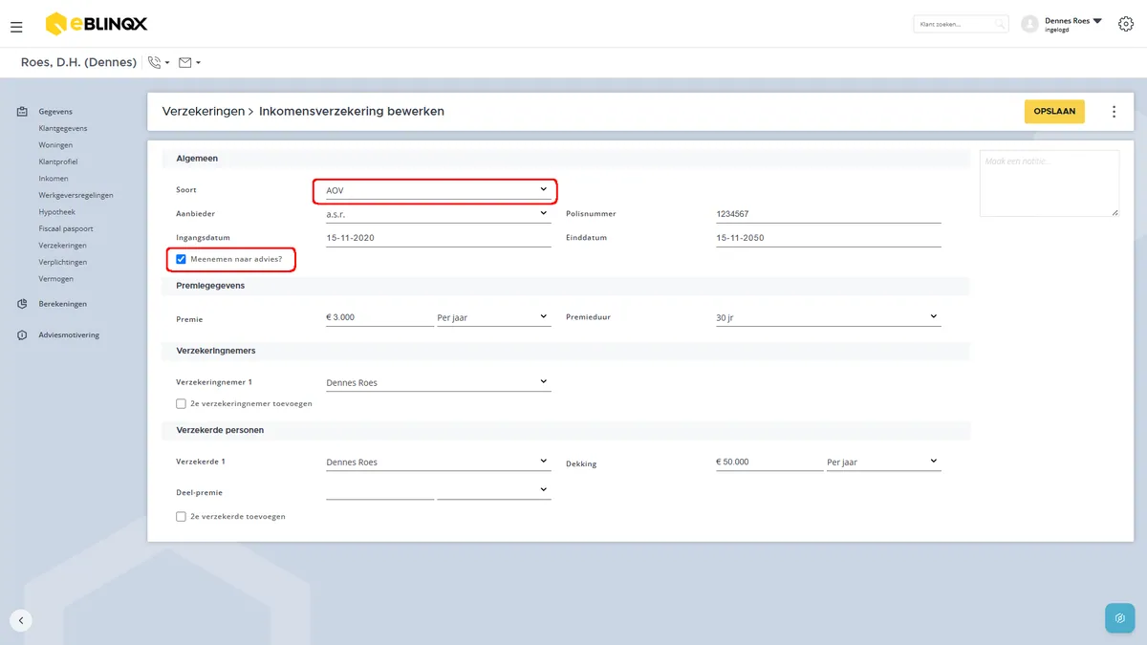This screenshot has width=1147, height=645.
Task: Go to Klantgegevens in the sidebar
Action: coord(63,128)
